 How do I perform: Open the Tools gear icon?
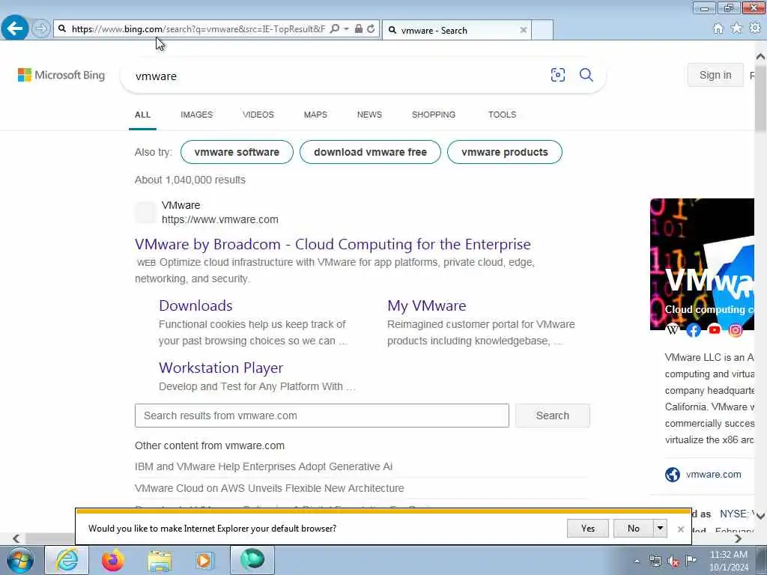click(x=755, y=28)
